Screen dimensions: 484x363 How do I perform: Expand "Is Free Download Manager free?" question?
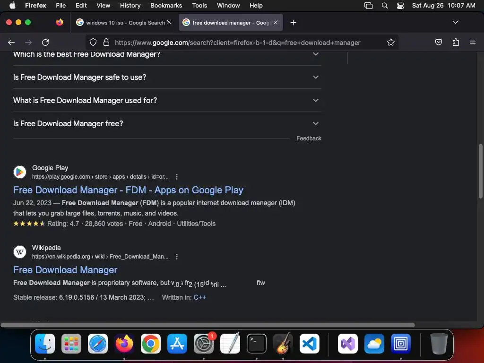(x=167, y=123)
